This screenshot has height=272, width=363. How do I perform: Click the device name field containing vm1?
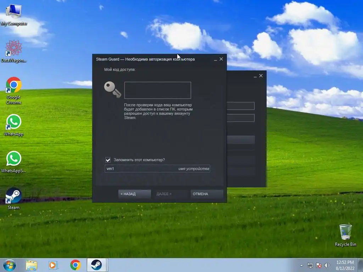157,169
